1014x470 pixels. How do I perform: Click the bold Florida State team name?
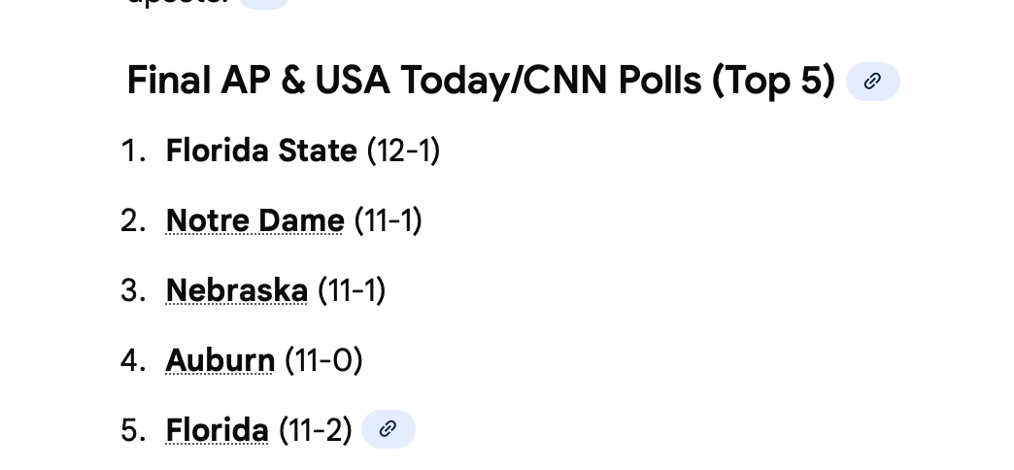[261, 151]
